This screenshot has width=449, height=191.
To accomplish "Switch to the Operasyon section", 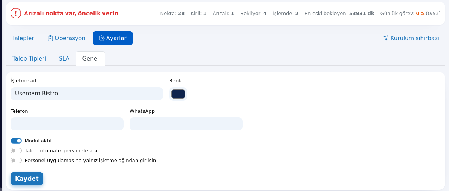I will click(x=66, y=38).
